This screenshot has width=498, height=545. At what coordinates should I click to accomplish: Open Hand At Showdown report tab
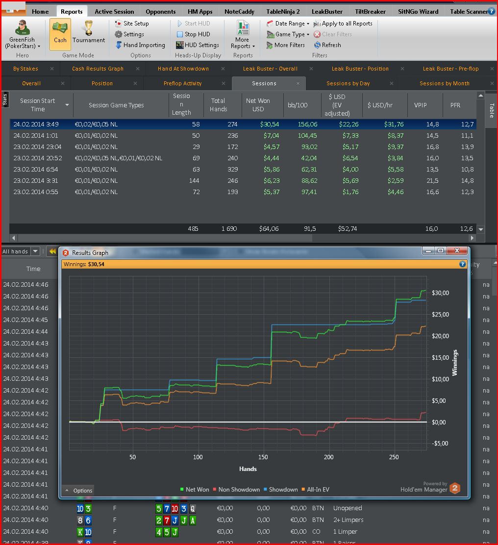coord(183,69)
